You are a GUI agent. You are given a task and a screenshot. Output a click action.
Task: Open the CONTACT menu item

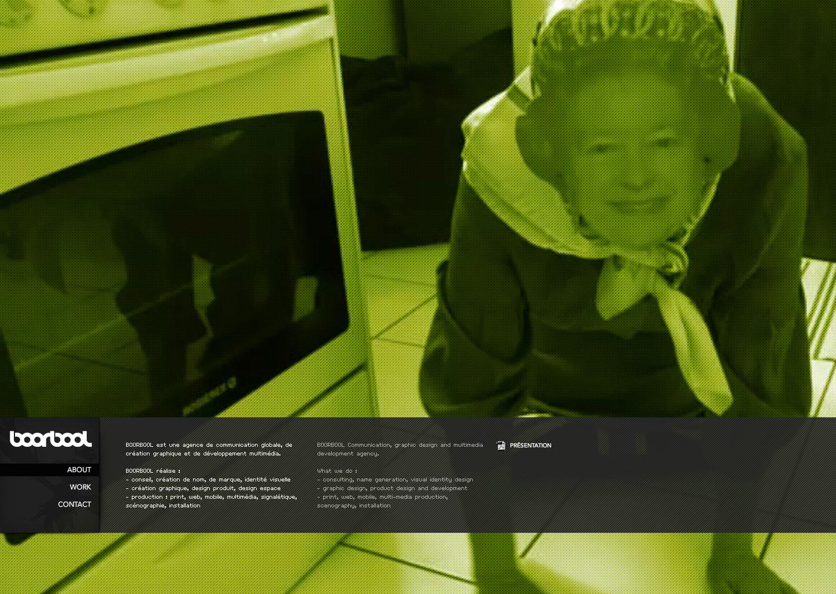point(75,505)
